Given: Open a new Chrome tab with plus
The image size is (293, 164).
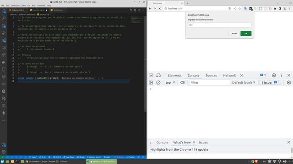Looking at the screenshot, I should 188,3.
